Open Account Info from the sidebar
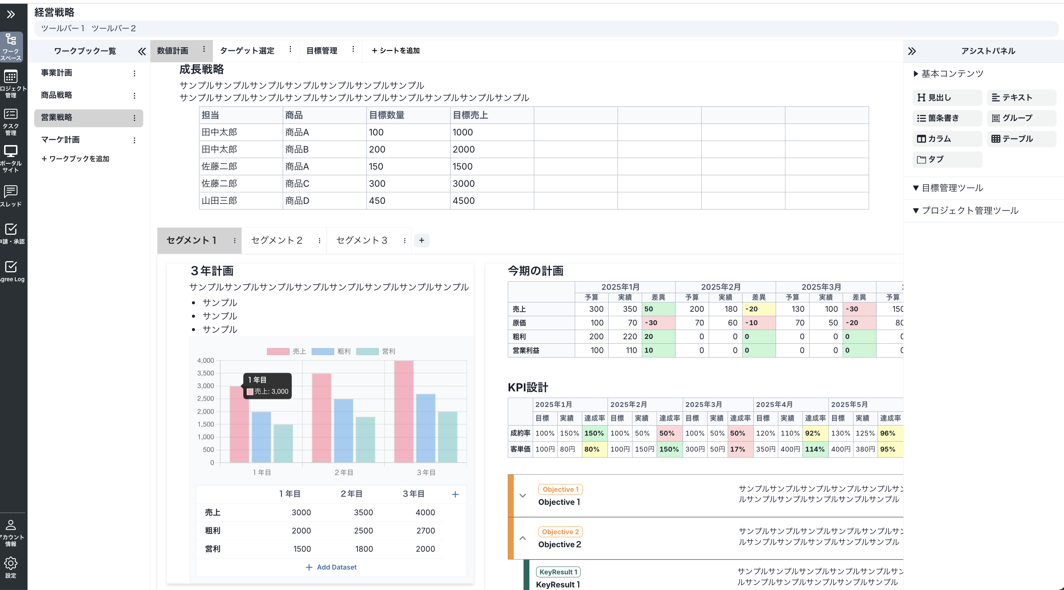This screenshot has width=1064, height=590. 11,533
